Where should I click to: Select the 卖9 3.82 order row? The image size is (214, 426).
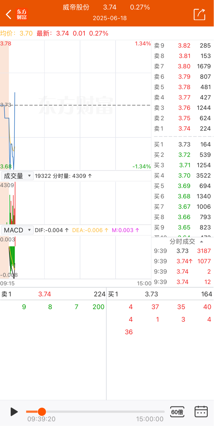[x=183, y=46]
